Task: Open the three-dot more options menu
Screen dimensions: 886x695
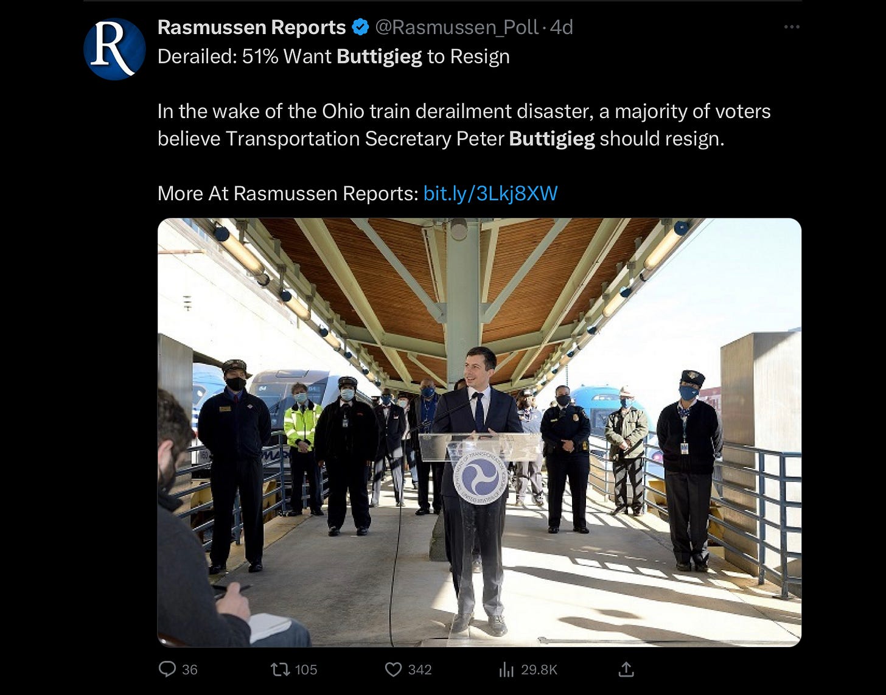Action: pyautogui.click(x=792, y=27)
